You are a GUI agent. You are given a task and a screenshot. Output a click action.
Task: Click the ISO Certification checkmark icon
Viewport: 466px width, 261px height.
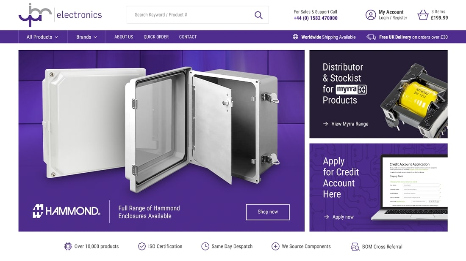tap(142, 247)
